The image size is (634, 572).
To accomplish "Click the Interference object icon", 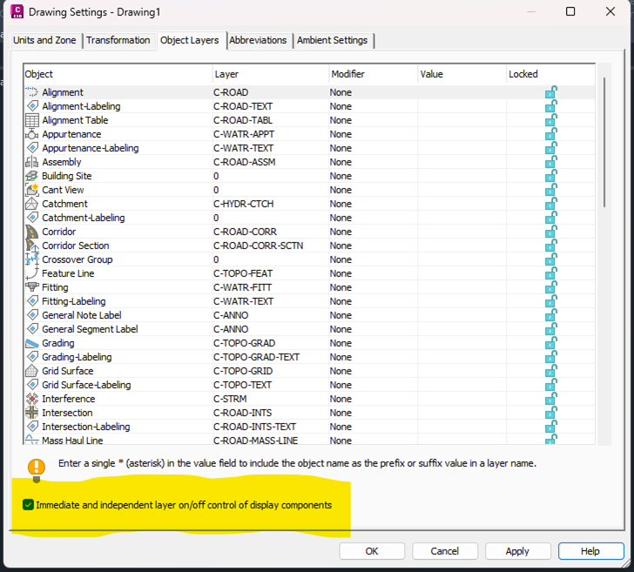I will (x=31, y=399).
